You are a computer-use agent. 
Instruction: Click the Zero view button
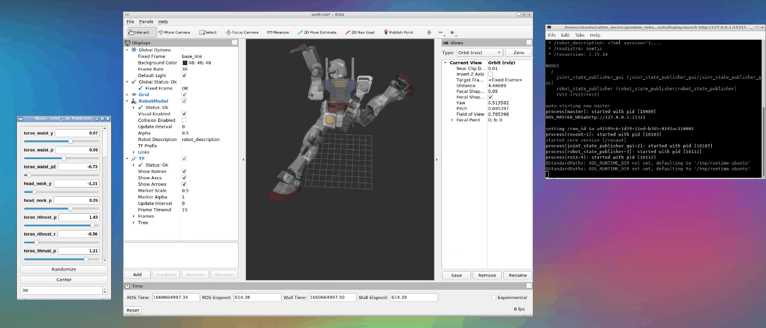(518, 52)
